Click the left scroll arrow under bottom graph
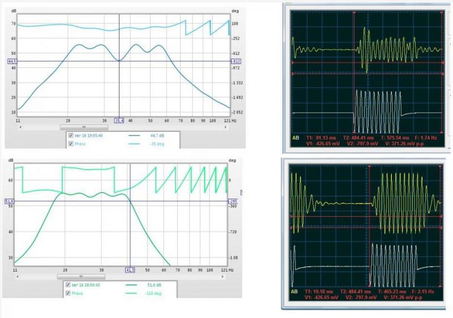This screenshot has height=318, width=453. click(18, 277)
